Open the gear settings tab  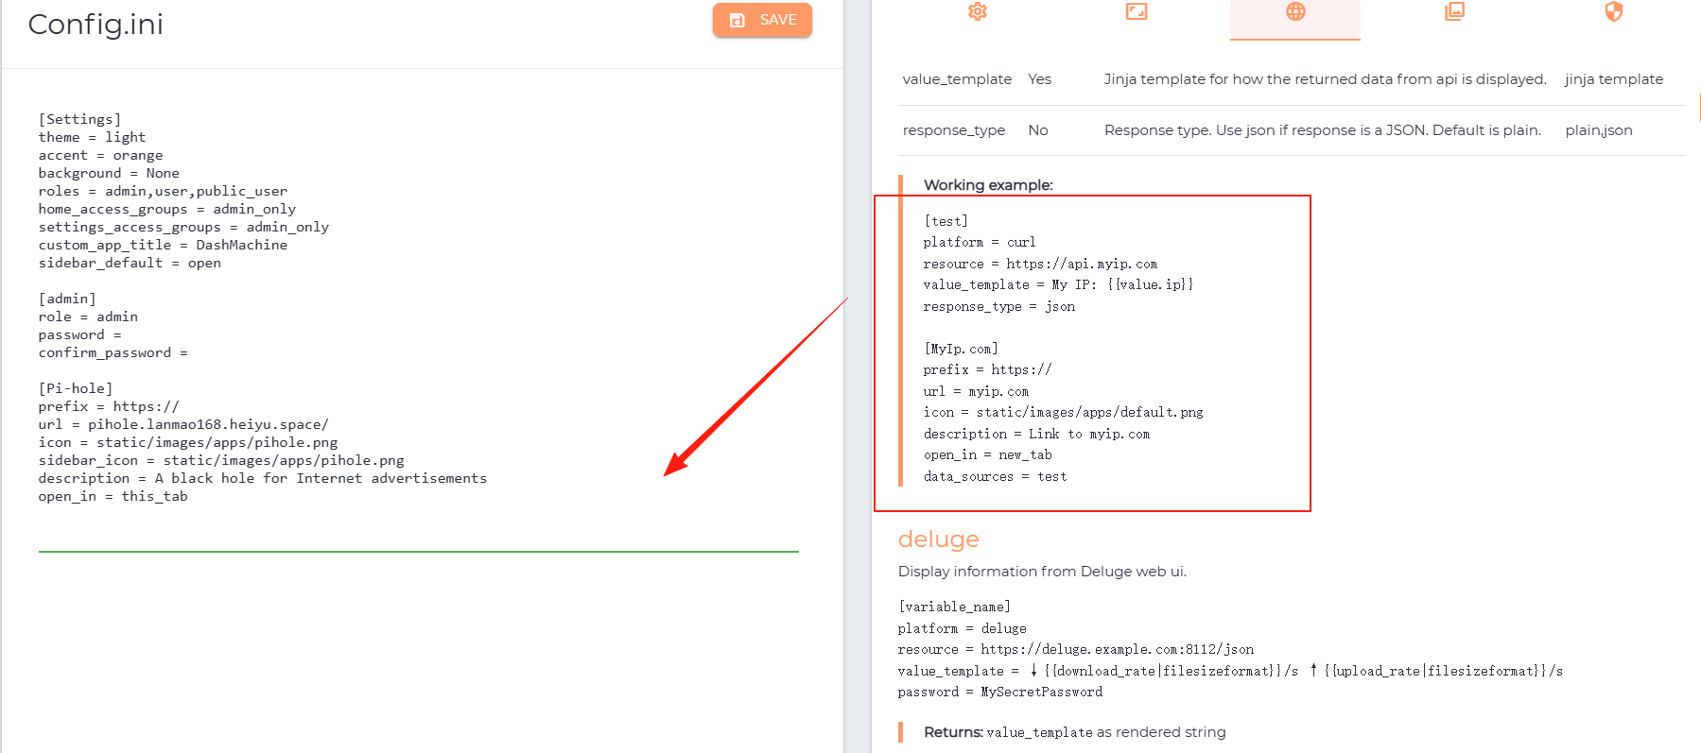click(x=978, y=11)
